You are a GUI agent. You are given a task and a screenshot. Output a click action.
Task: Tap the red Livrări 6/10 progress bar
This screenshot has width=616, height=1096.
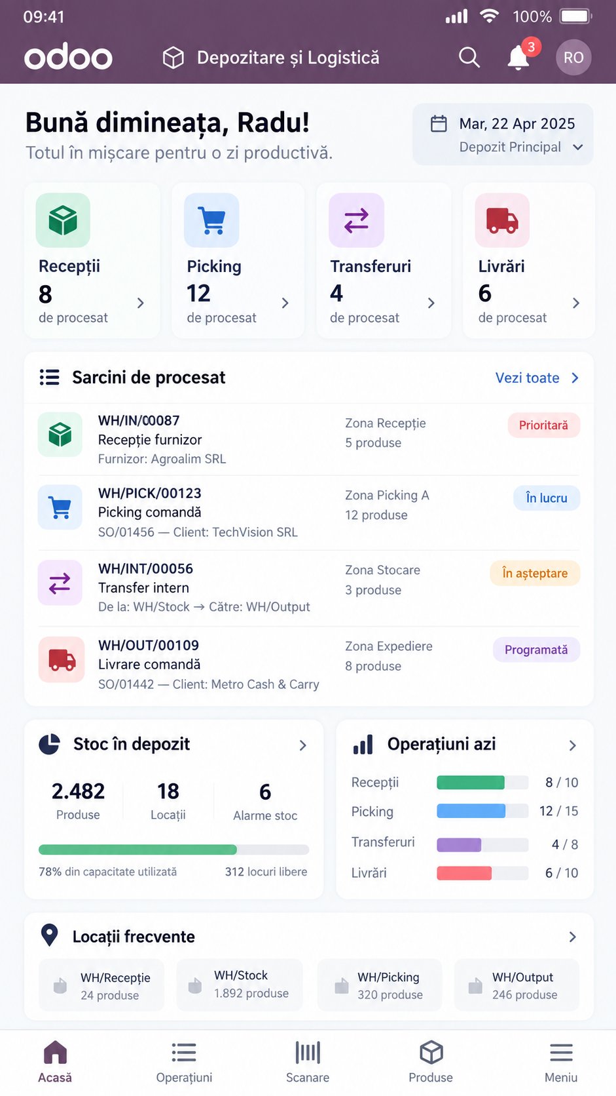482,873
